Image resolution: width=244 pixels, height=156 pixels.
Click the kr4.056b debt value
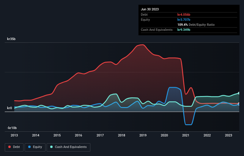[184, 15]
